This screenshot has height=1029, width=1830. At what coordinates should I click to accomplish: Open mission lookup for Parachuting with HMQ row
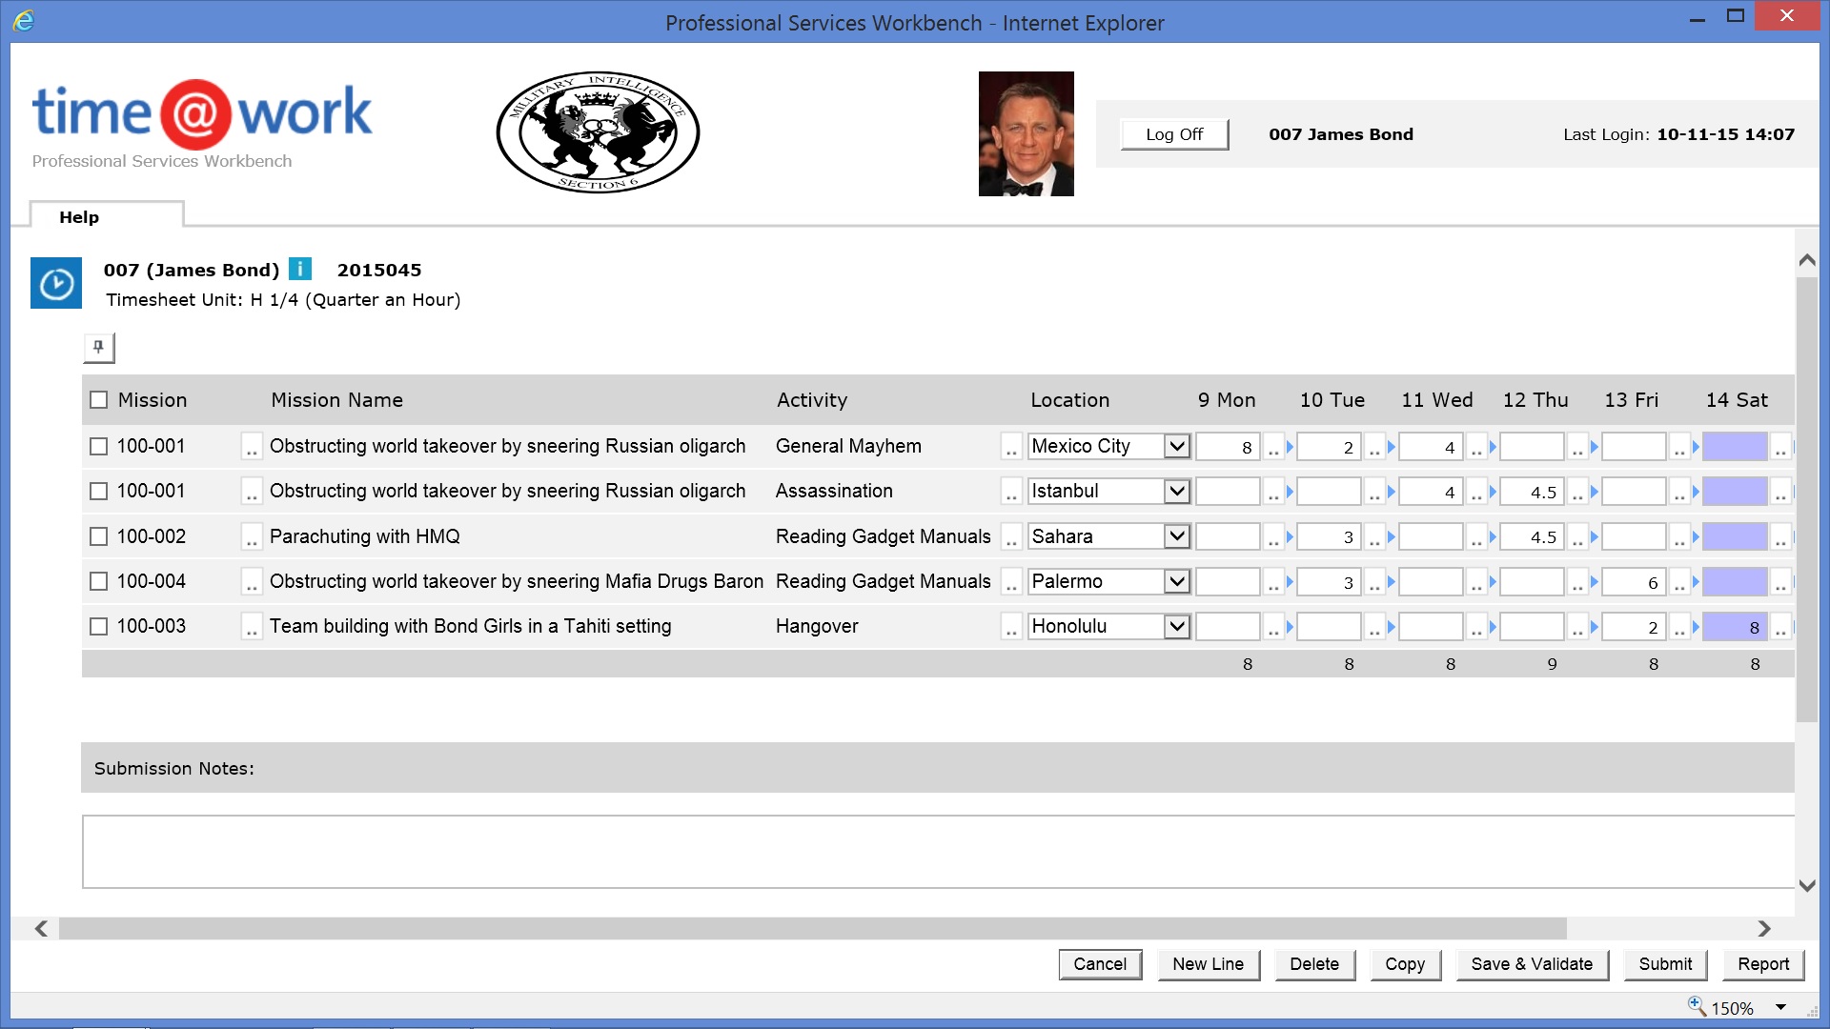[252, 538]
